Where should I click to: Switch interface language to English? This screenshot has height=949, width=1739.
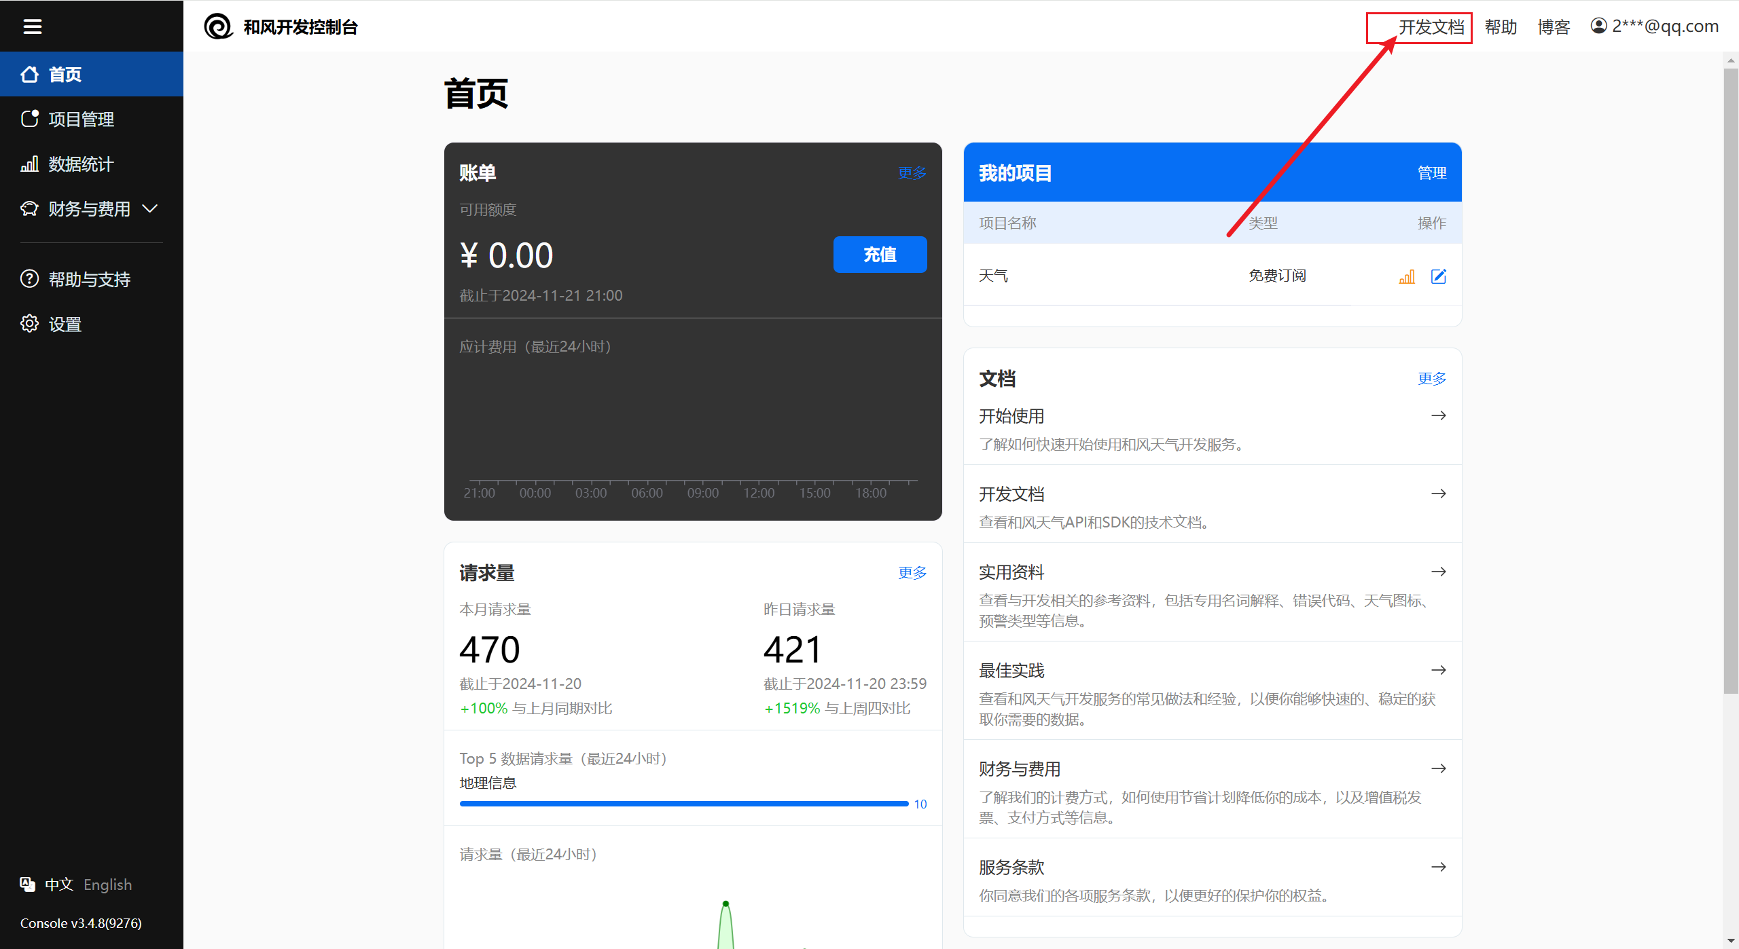[x=107, y=884]
